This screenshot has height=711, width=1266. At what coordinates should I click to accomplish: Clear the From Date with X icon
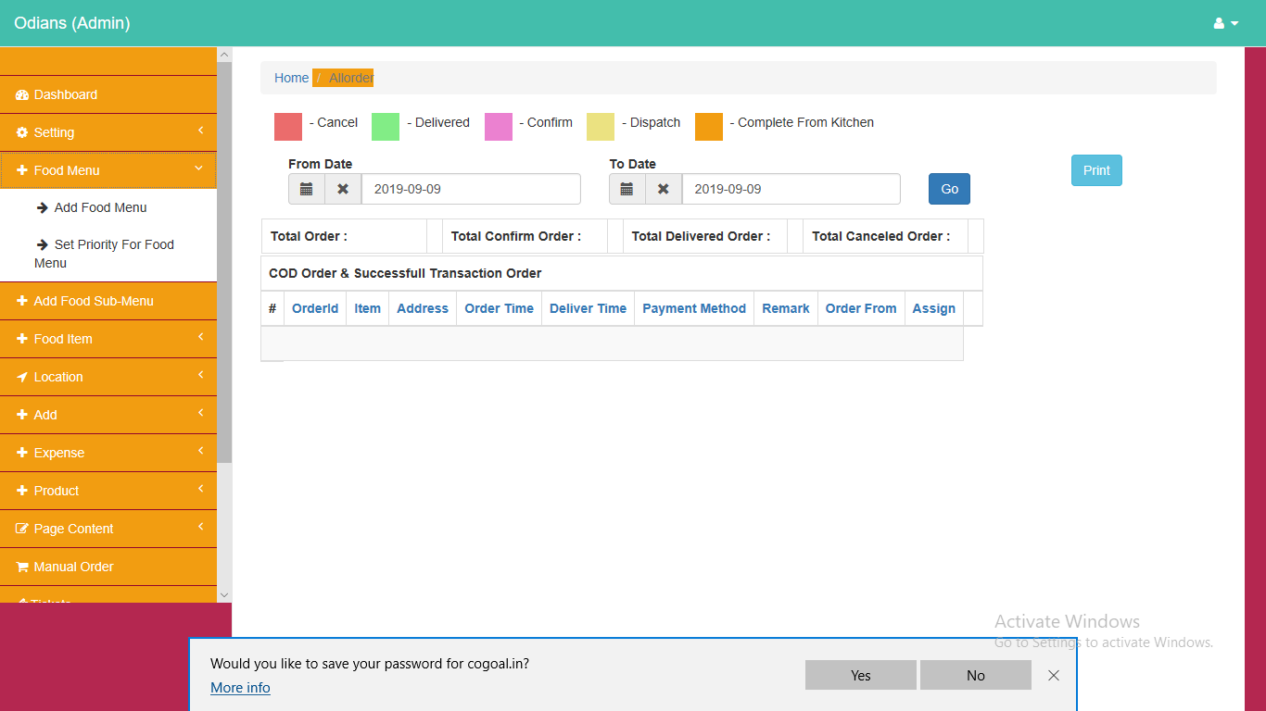(x=343, y=189)
